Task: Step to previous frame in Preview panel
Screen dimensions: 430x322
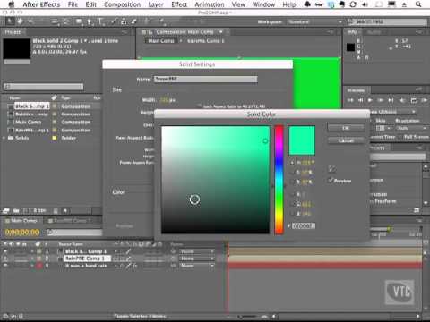Action: 360,100
